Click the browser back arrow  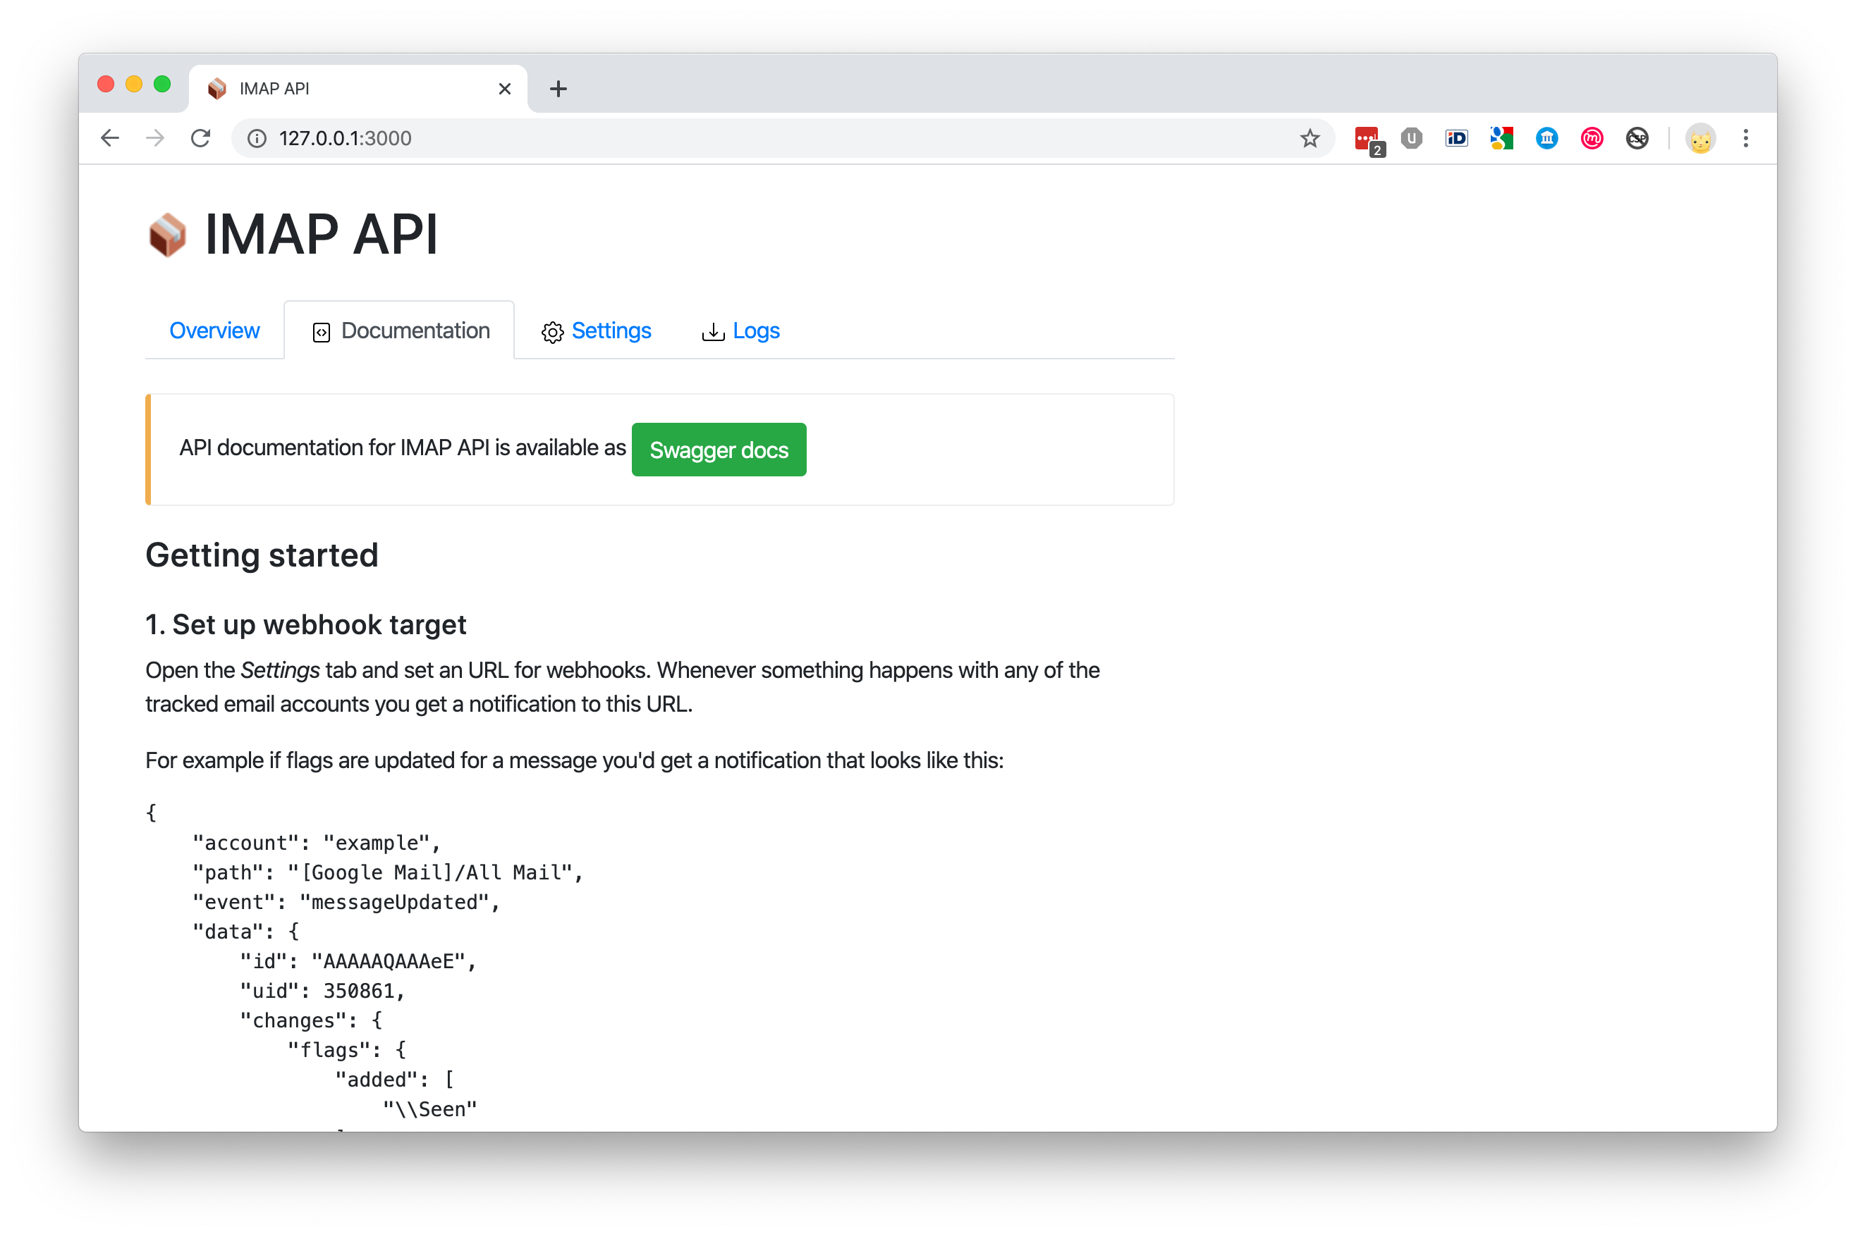(109, 139)
